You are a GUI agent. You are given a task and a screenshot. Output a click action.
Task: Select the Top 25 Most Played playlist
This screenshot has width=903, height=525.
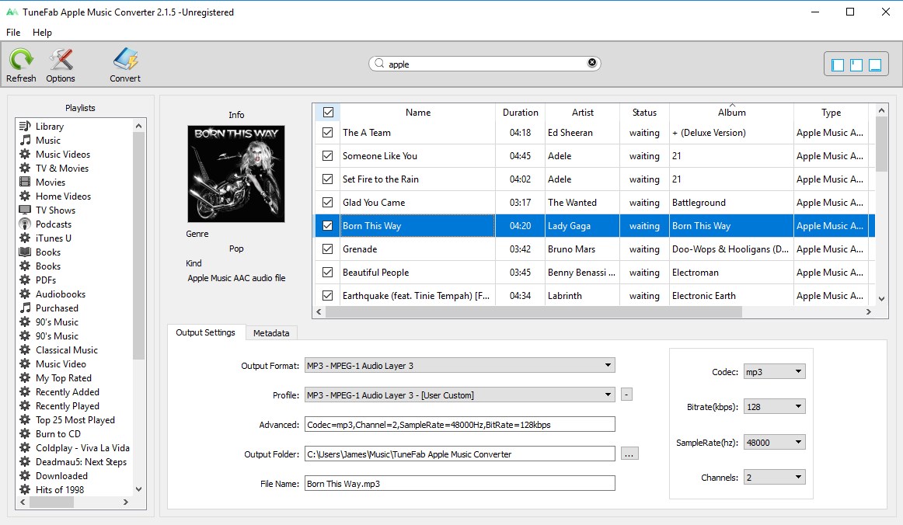click(x=75, y=420)
